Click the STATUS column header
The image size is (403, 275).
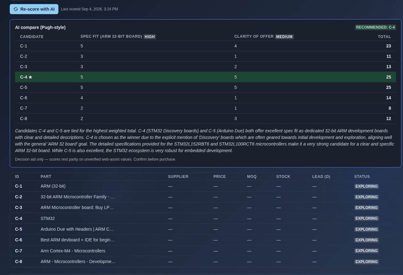click(x=362, y=177)
